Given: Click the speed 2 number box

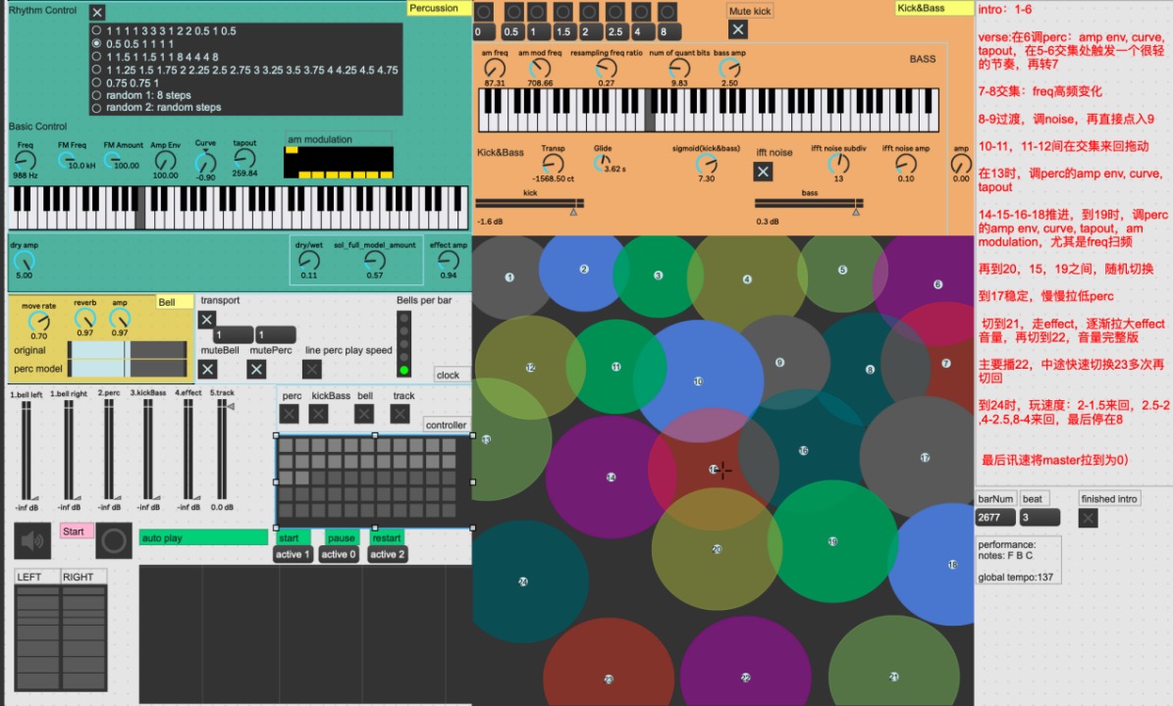Looking at the screenshot, I should 591,31.
